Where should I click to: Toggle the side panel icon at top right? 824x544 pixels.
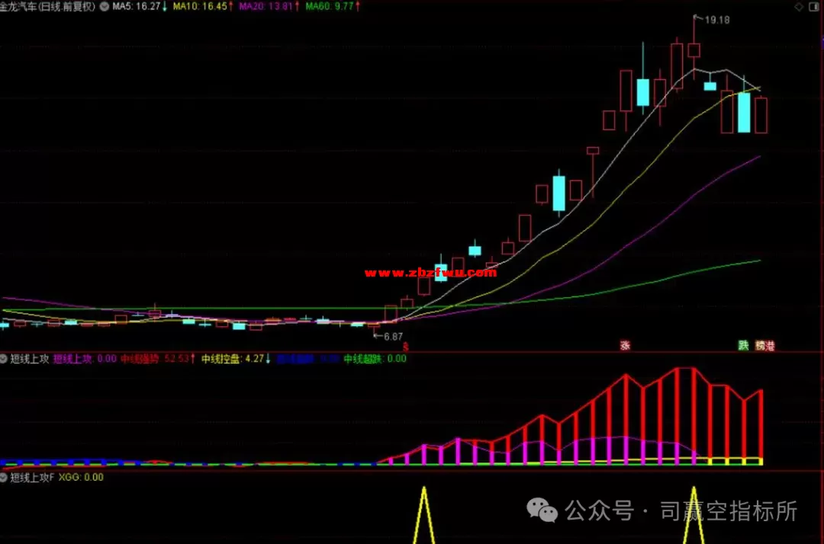pos(813,6)
